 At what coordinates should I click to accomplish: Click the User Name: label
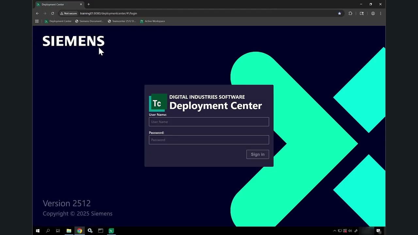(x=158, y=115)
